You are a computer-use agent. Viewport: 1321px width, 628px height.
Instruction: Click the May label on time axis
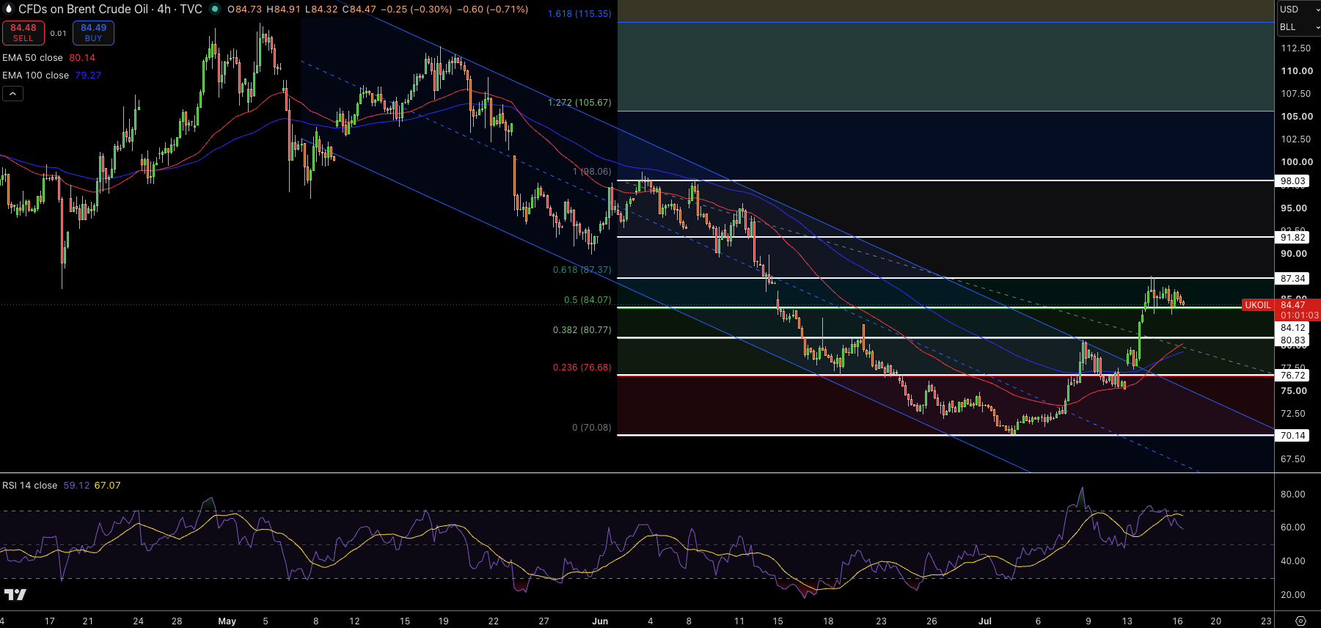click(x=227, y=621)
